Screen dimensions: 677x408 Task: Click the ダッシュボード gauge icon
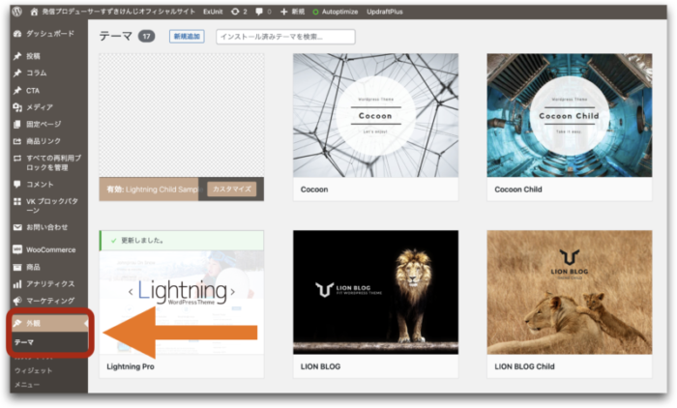click(x=17, y=34)
